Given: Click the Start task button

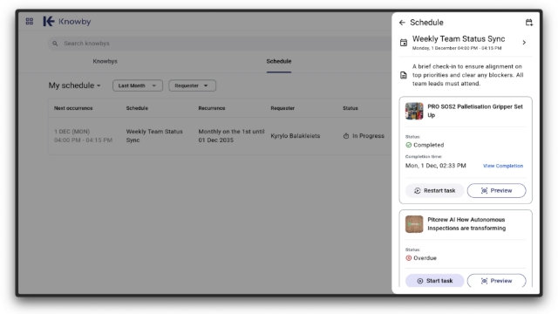Looking at the screenshot, I should tap(435, 281).
